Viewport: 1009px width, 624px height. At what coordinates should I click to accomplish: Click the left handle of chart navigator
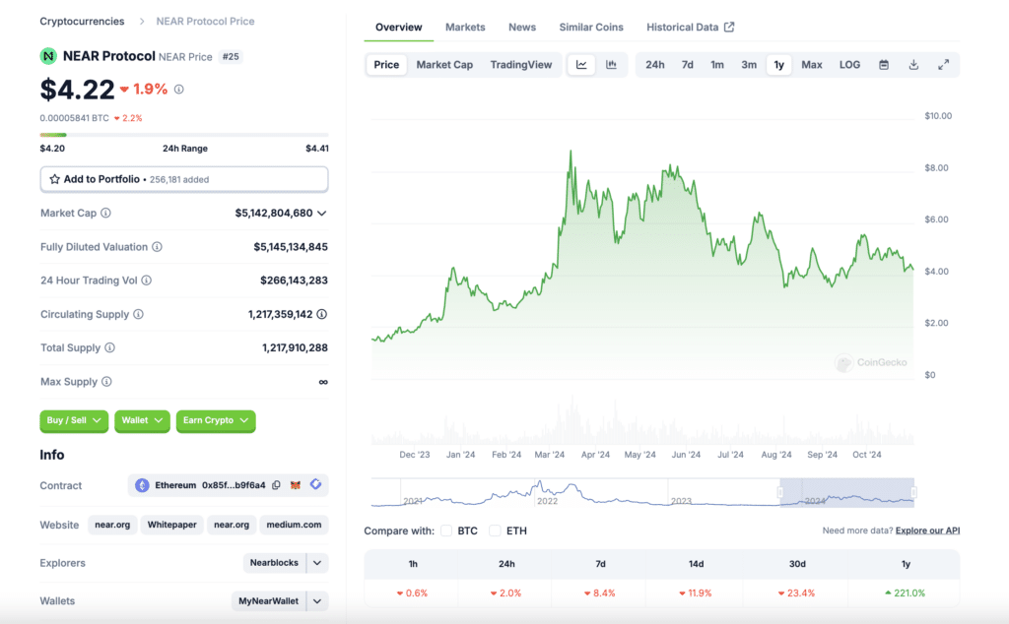click(x=780, y=492)
